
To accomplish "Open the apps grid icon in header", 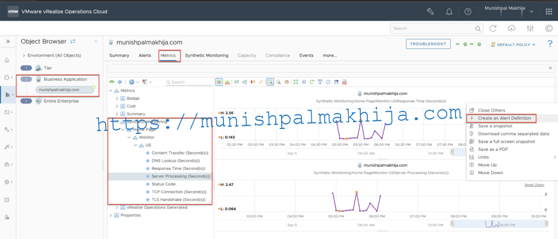I will click(x=549, y=11).
